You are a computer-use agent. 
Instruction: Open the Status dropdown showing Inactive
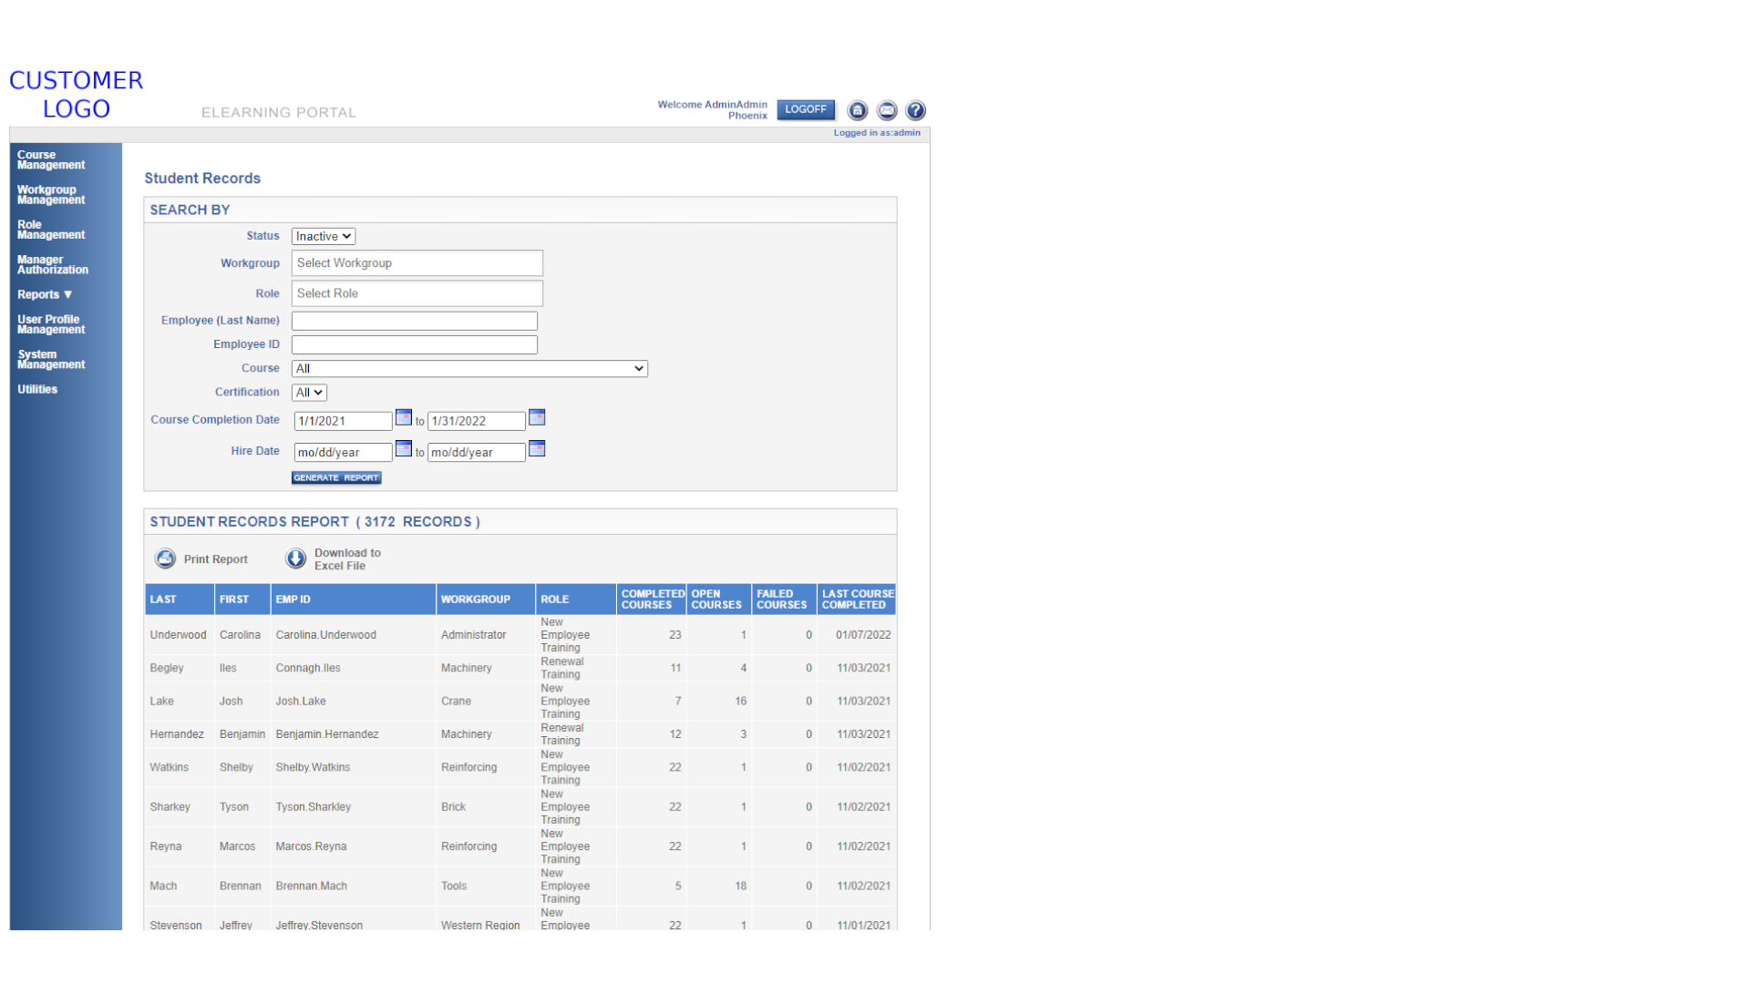tap(324, 236)
